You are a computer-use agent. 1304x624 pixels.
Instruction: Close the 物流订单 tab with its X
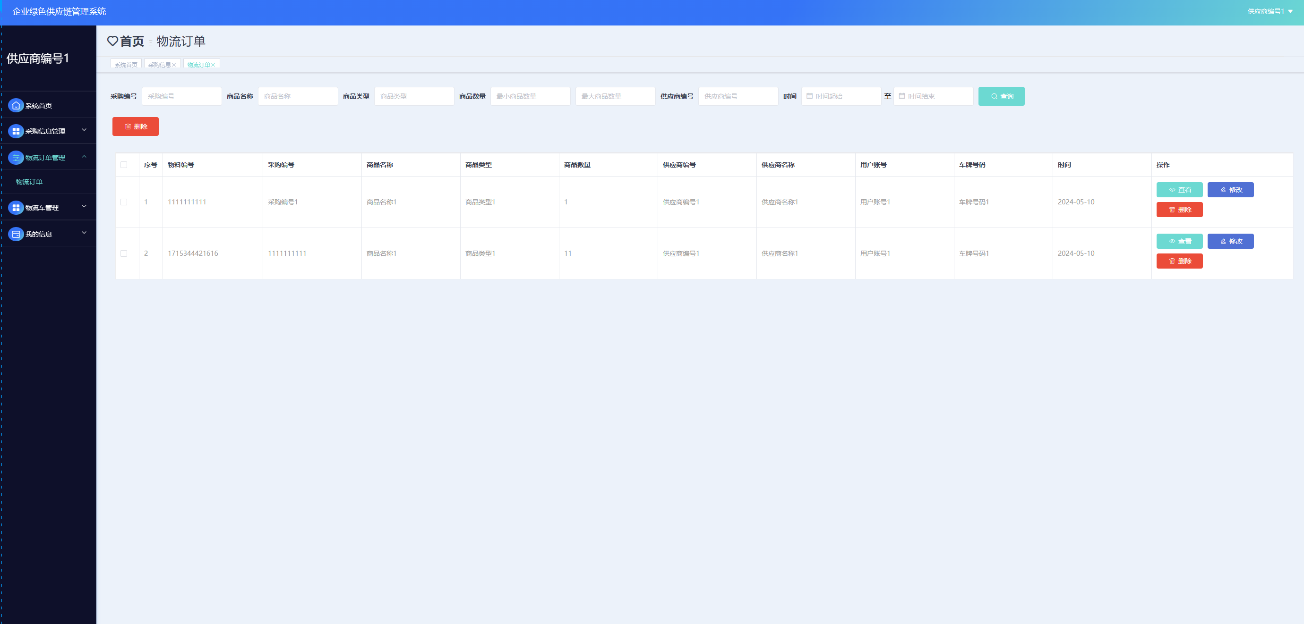(214, 65)
